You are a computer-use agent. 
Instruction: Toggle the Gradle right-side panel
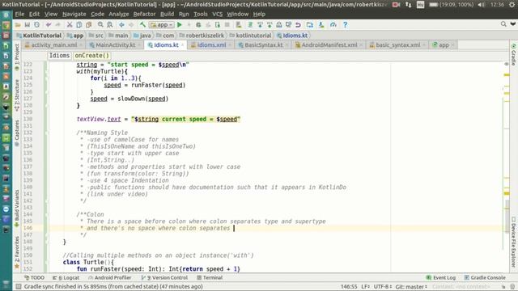[513, 54]
